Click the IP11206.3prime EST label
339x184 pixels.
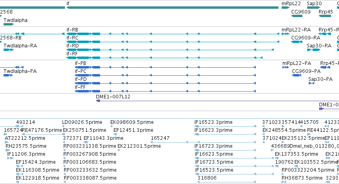(26, 154)
